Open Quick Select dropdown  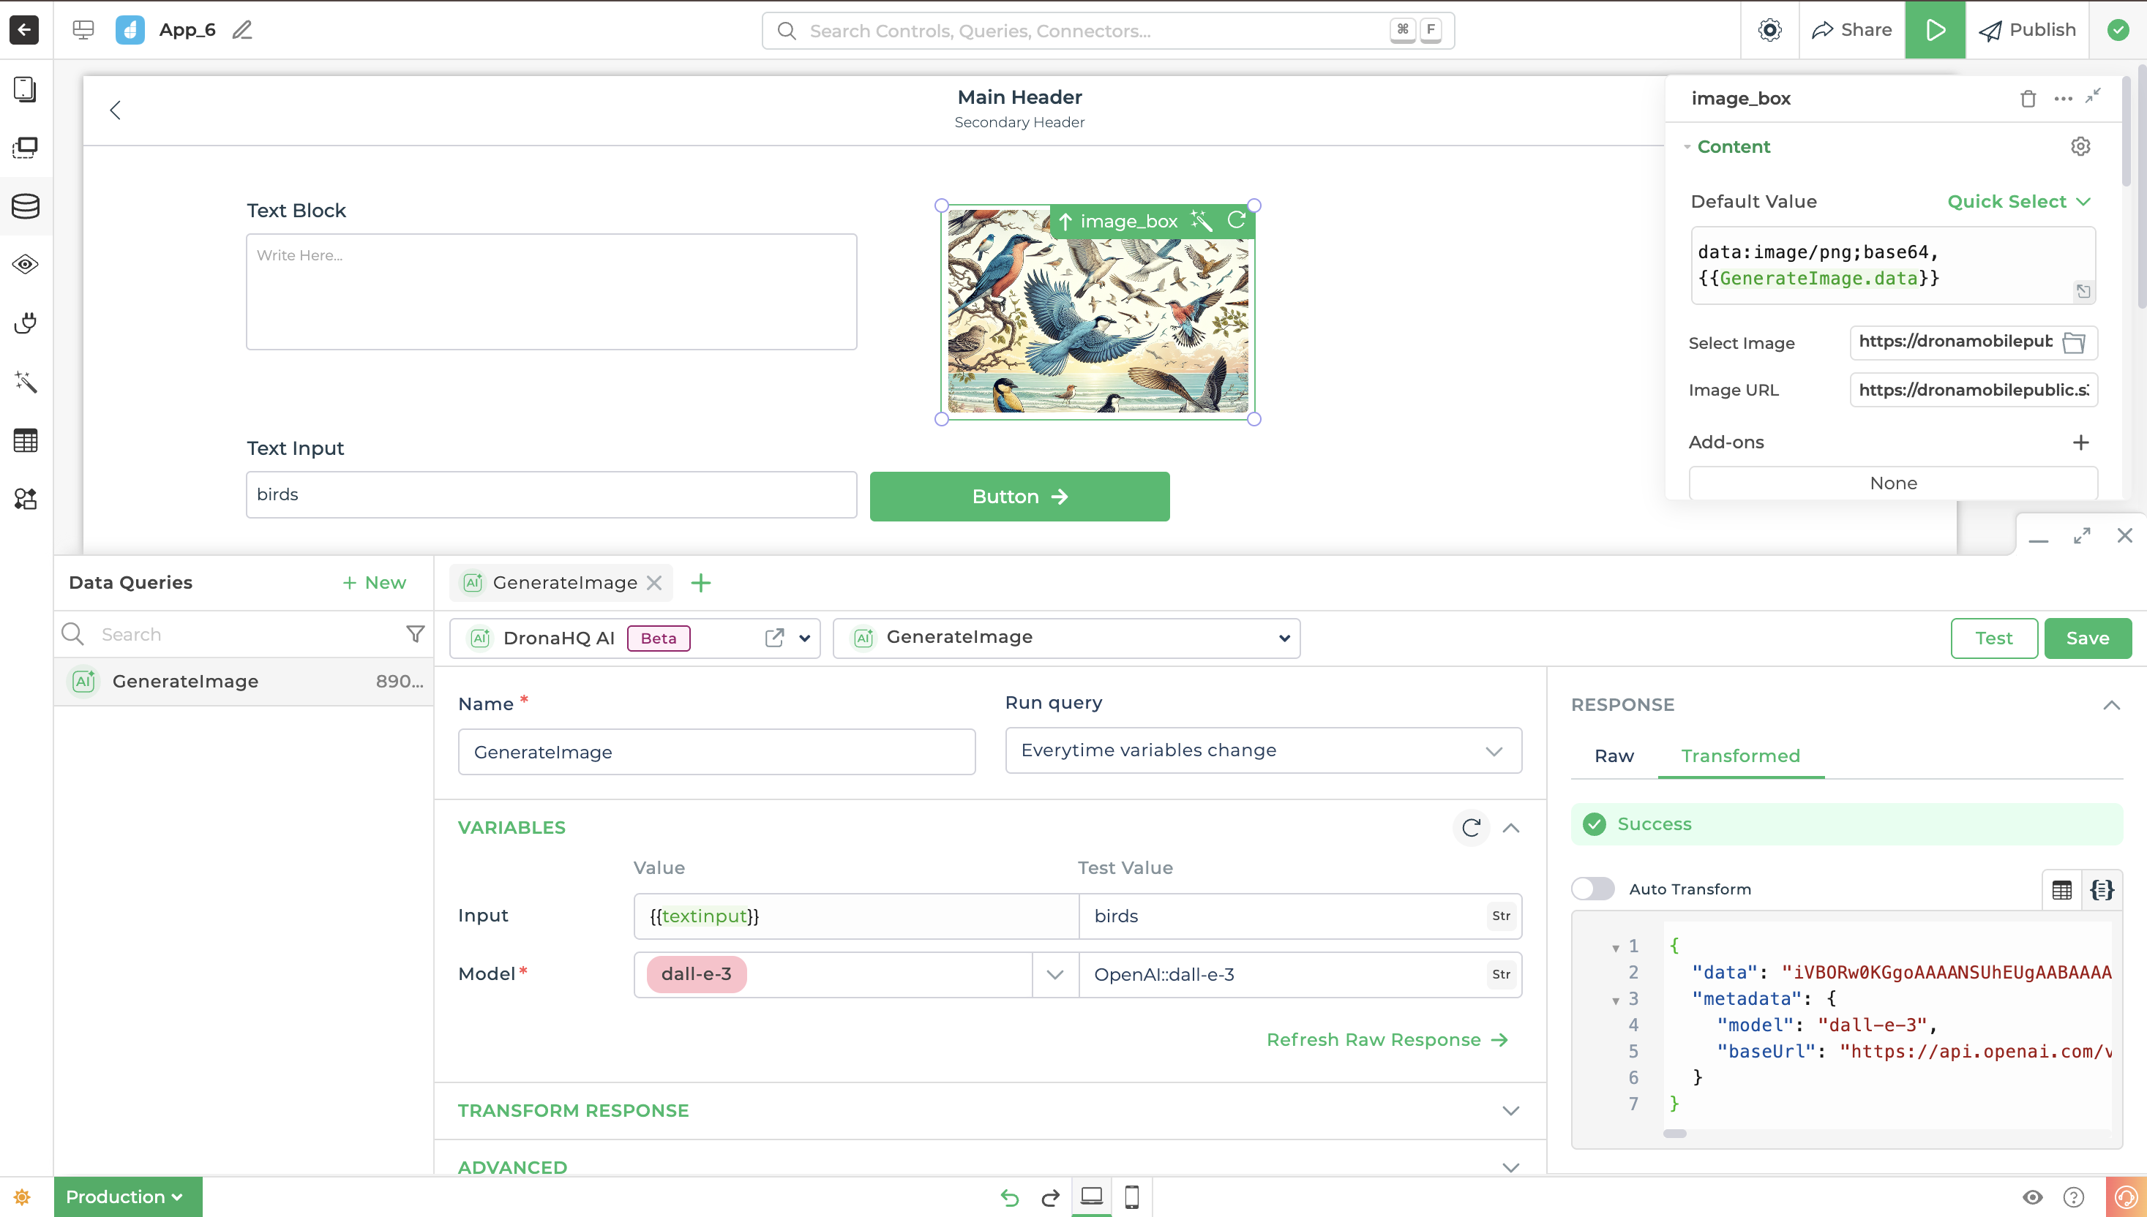(2019, 201)
